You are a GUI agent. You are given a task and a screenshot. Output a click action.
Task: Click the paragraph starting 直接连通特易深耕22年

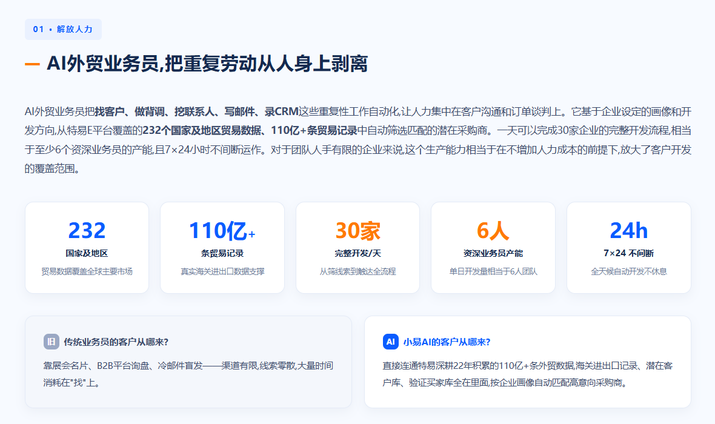pyautogui.click(x=528, y=374)
